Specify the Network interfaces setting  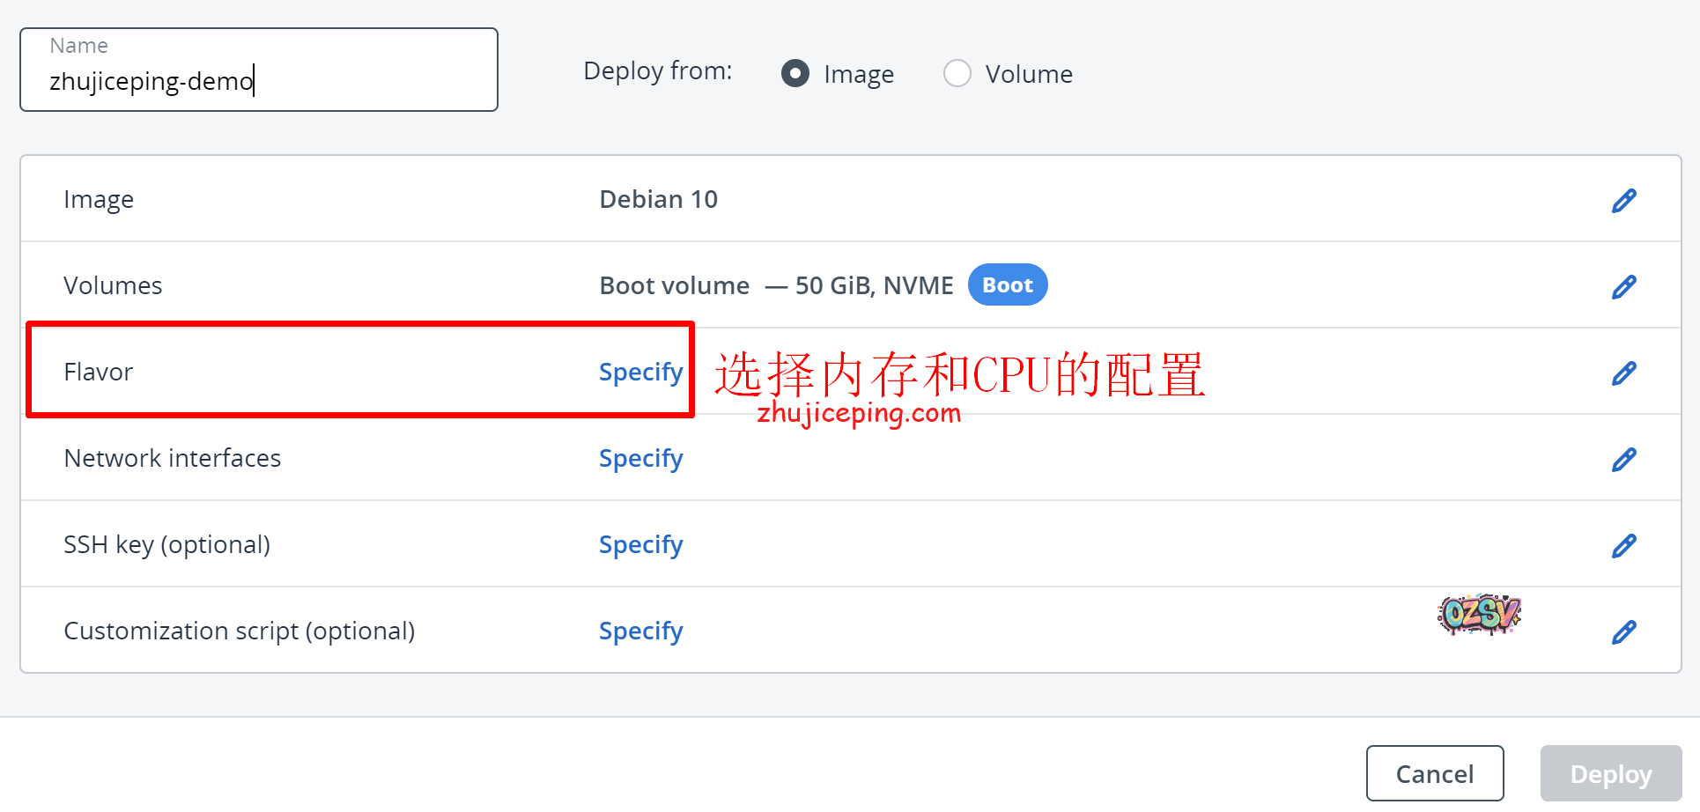640,459
